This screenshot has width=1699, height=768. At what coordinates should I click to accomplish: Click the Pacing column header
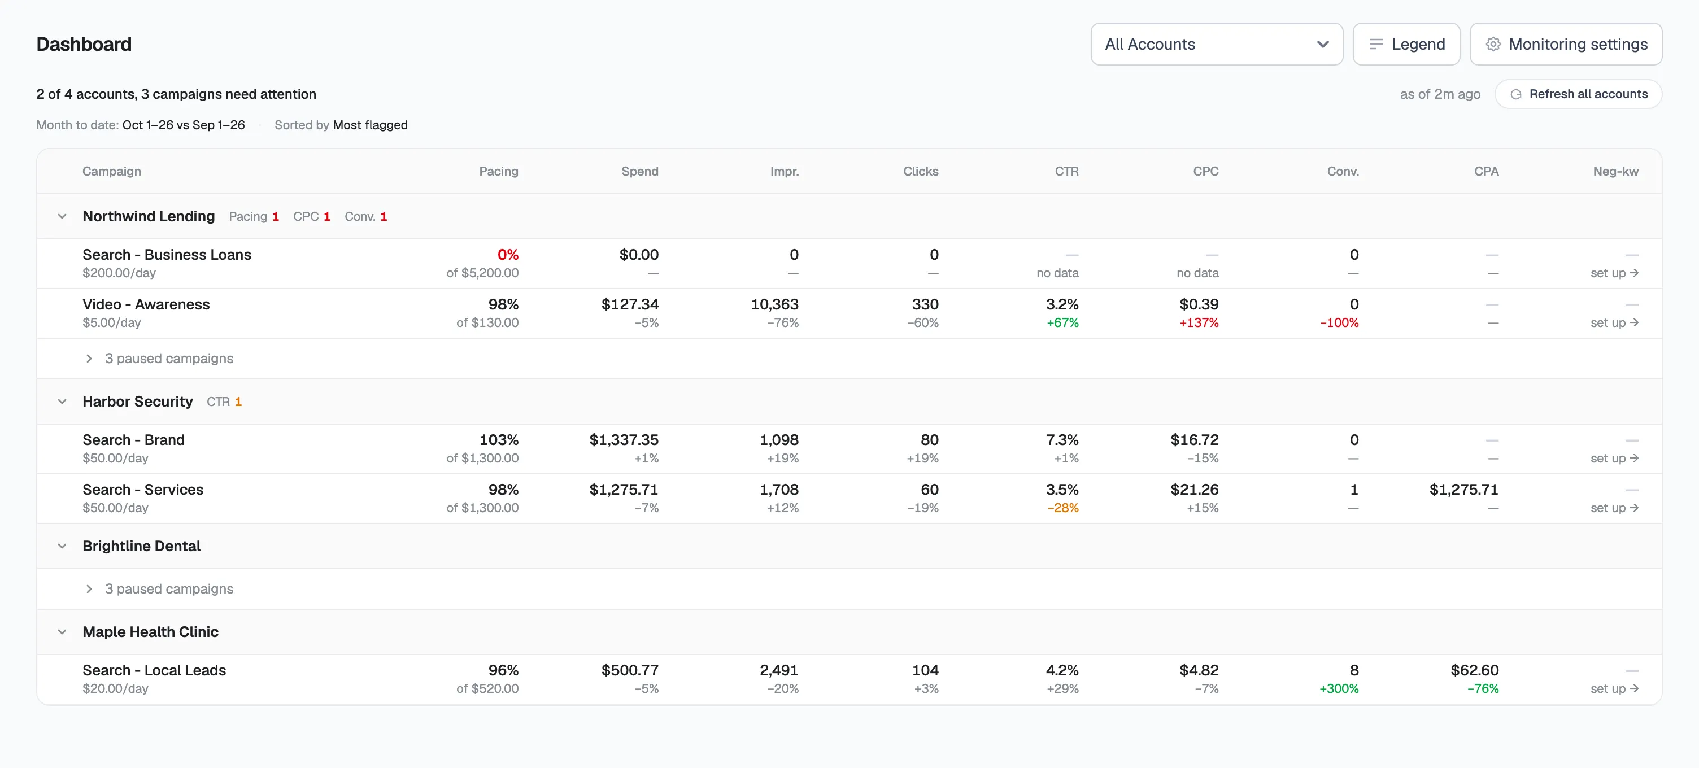click(499, 172)
